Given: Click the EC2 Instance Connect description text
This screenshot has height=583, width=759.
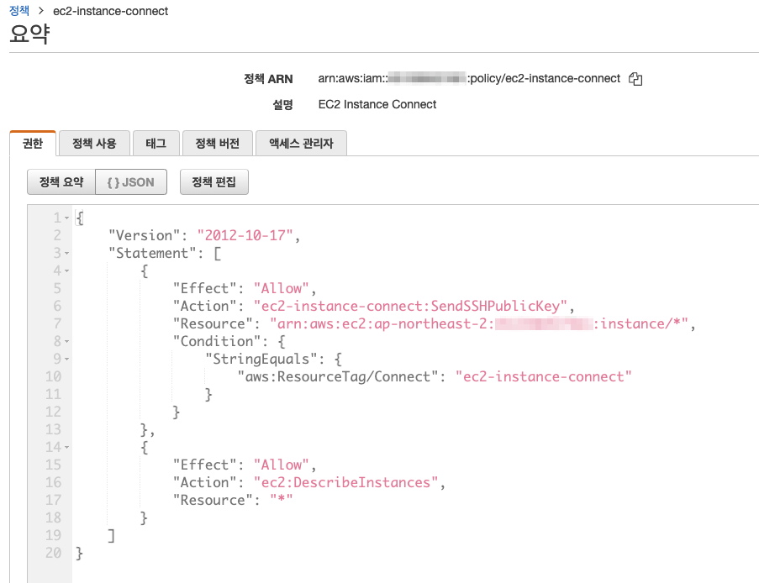Looking at the screenshot, I should click(377, 104).
